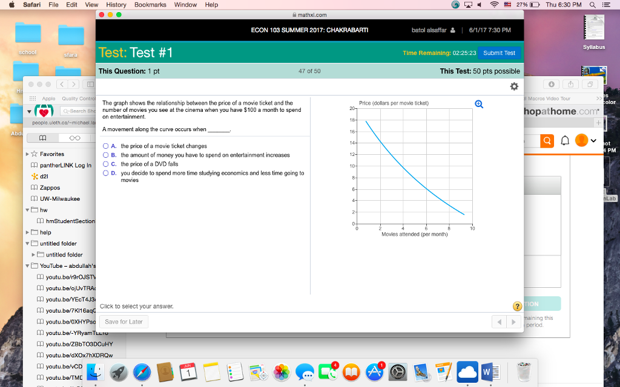Viewport: 620px width, 387px height.
Task: Open the File menu
Action: (53, 5)
